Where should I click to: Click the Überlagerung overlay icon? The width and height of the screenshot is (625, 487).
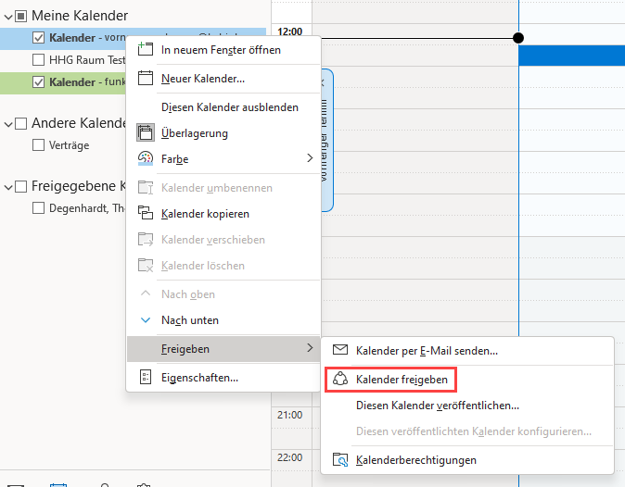[x=146, y=133]
